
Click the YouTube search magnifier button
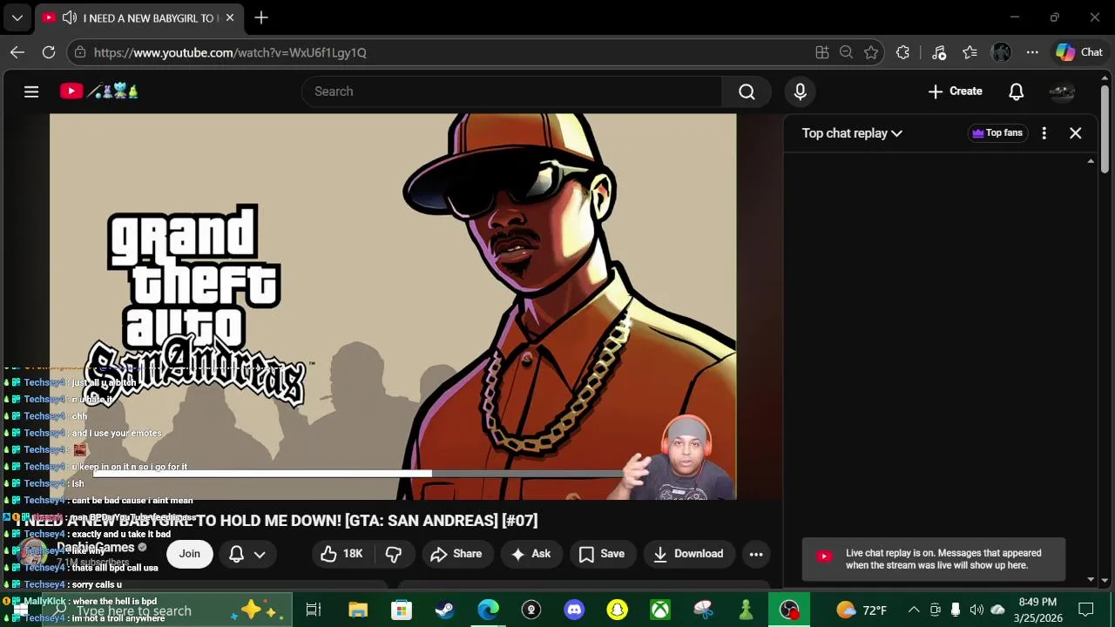click(747, 91)
